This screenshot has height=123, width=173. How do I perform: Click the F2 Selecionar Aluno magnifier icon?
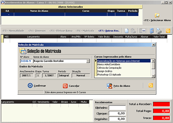pyautogui.click(x=157, y=16)
